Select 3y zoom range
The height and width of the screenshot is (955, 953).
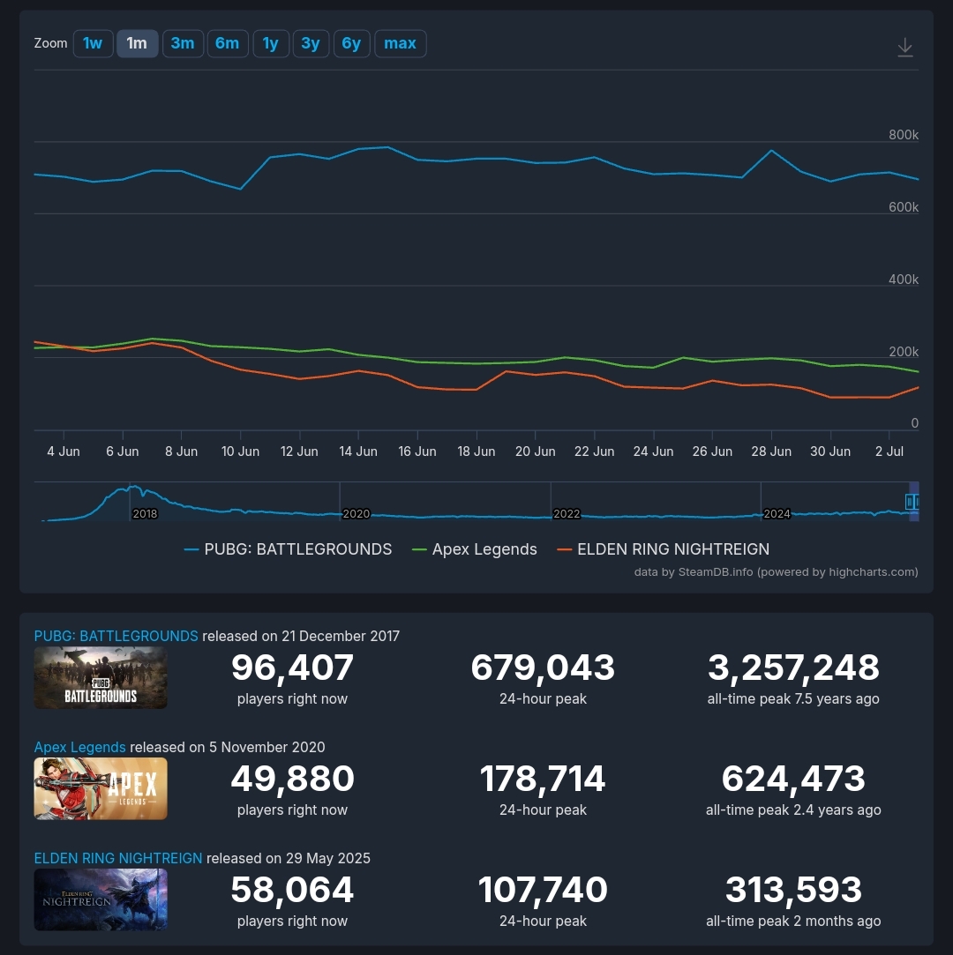coord(311,44)
